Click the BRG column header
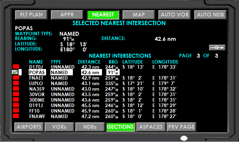This screenshot has height=142, width=239. [113, 62]
